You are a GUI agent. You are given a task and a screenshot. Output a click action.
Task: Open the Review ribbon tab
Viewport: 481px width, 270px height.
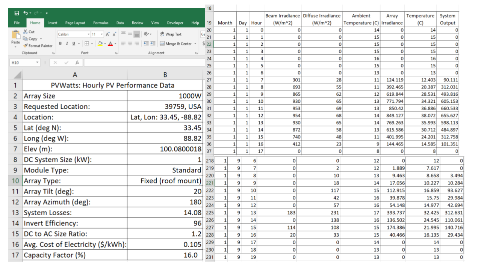(138, 23)
